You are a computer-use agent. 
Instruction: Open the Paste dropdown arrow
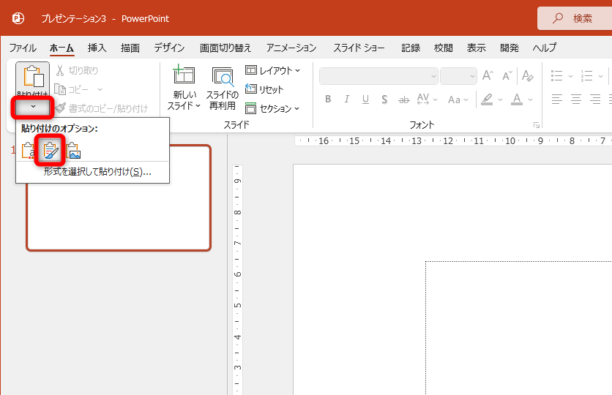pyautogui.click(x=33, y=107)
